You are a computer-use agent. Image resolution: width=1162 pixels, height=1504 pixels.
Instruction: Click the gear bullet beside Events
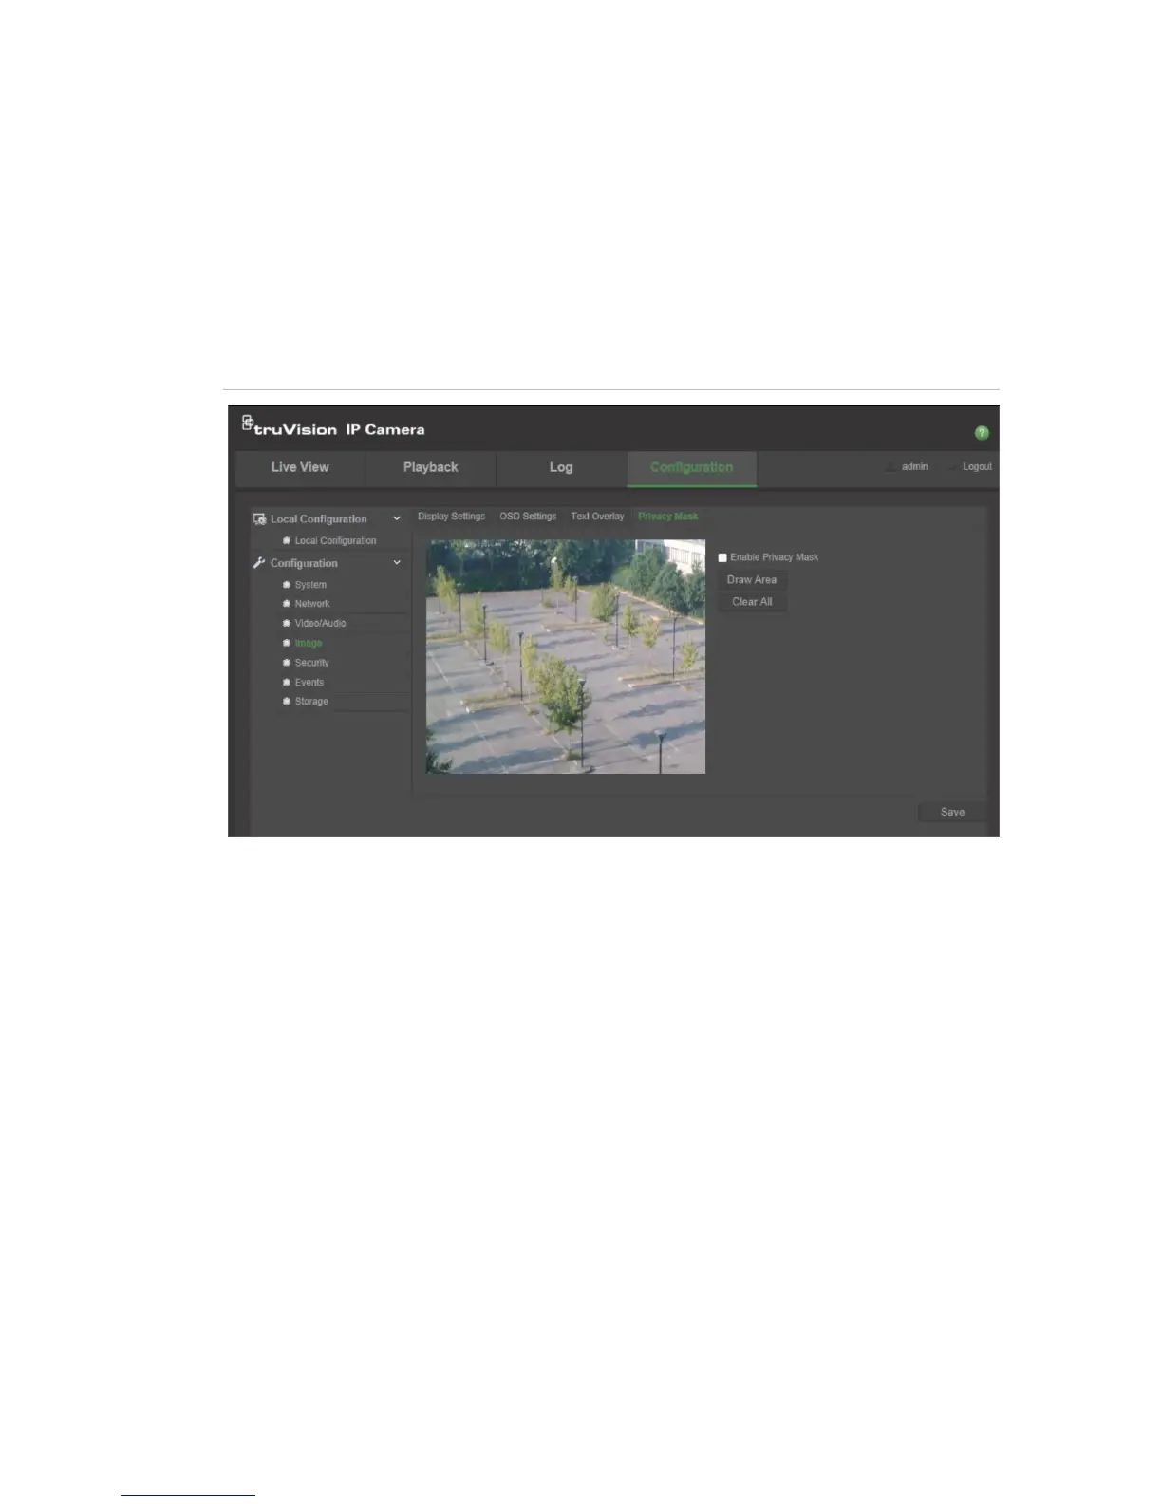pyautogui.click(x=287, y=683)
